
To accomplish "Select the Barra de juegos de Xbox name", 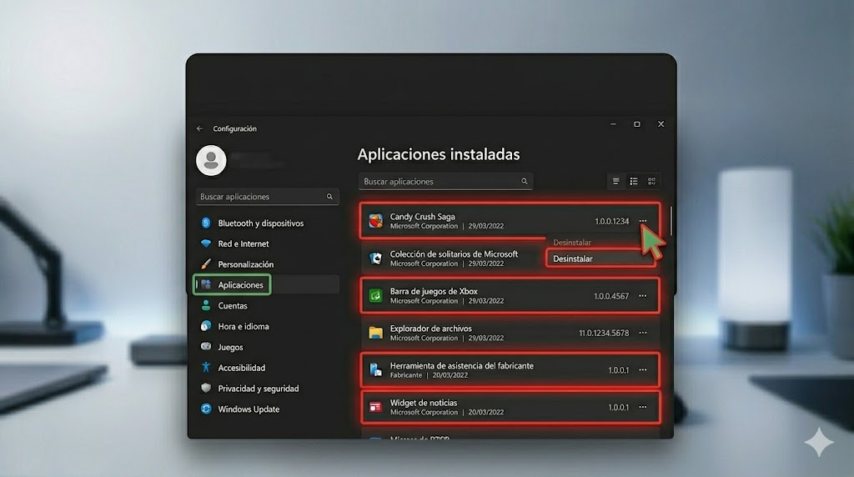I will 434,291.
